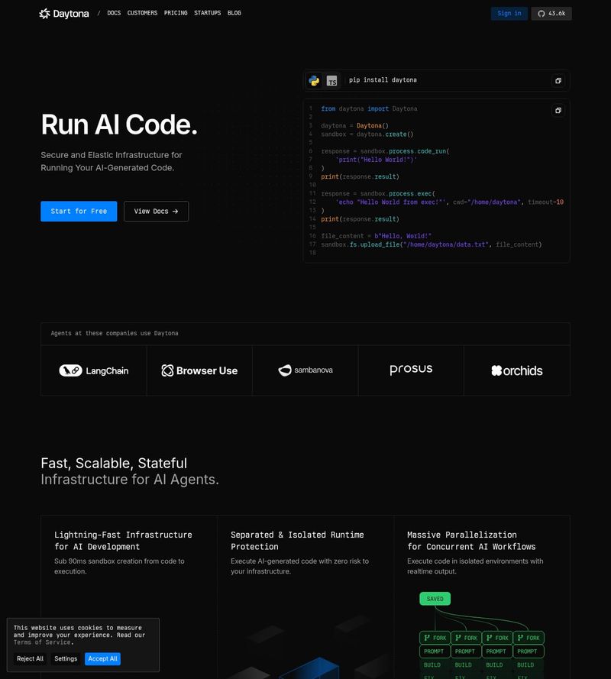Viewport: 611px width, 679px height.
Task: Open cookie Settings in the banner
Action: pyautogui.click(x=66, y=658)
